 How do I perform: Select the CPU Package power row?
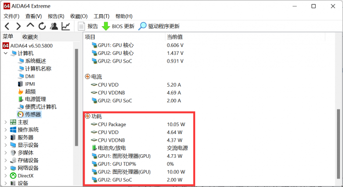click(139, 124)
